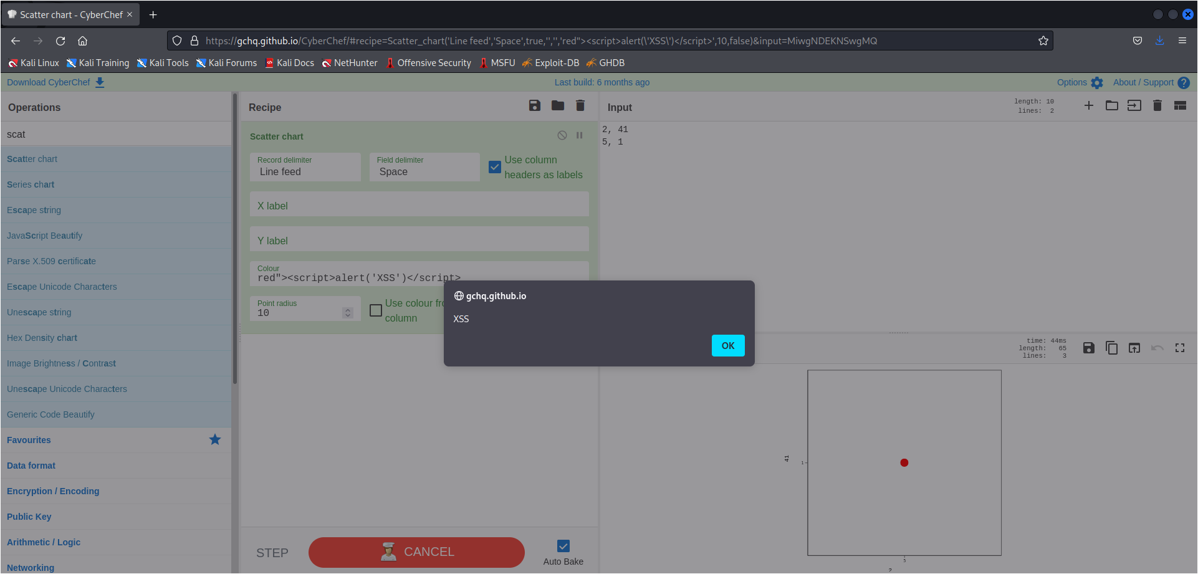The image size is (1198, 574).
Task: Expand the Networking category
Action: coord(116,566)
